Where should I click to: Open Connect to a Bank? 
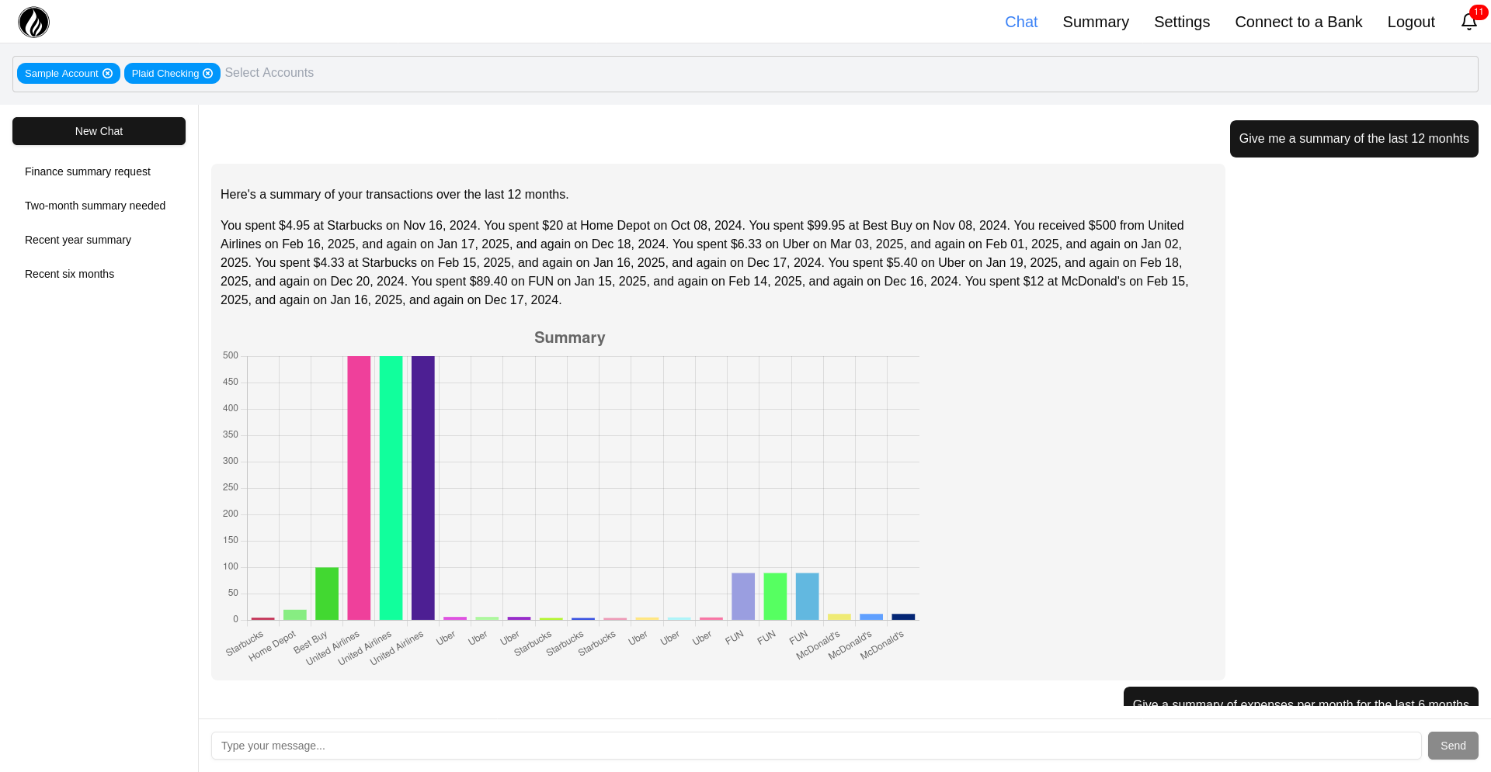click(x=1298, y=22)
